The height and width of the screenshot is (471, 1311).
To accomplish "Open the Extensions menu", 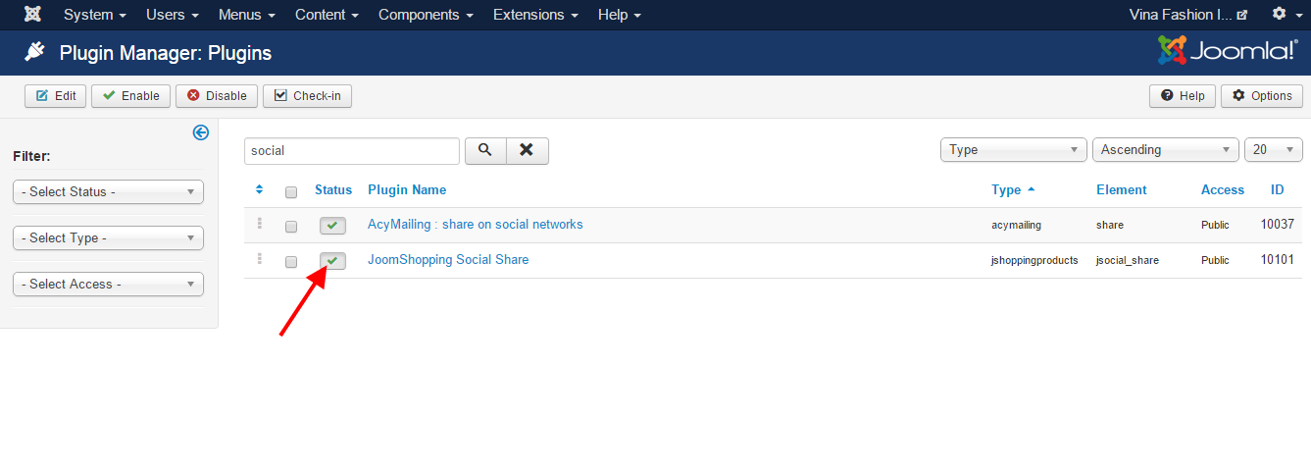I will (x=534, y=15).
